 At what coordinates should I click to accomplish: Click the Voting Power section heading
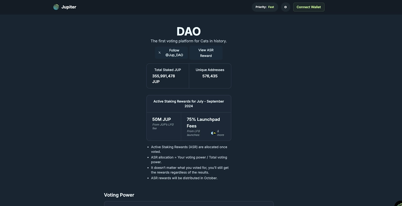point(119,195)
